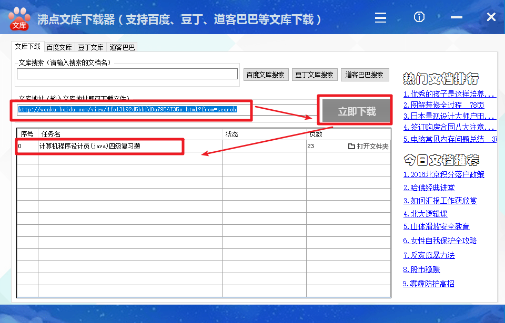This screenshot has width=505, height=323.
Task: Click the 文库搜索（请输入搜索的文档名） group label
Action: point(65,62)
